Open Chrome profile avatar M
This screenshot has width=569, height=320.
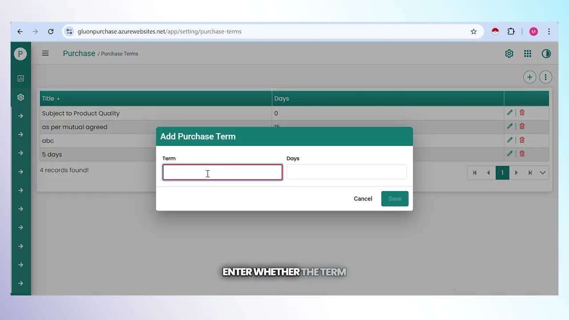point(533,32)
